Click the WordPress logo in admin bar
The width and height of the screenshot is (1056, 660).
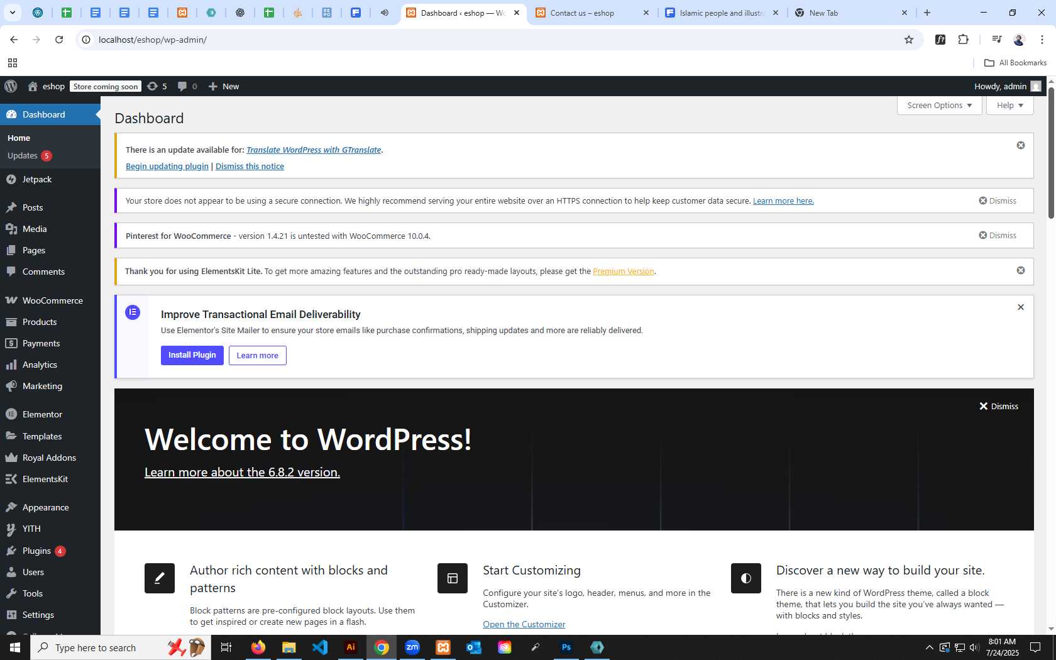click(x=11, y=86)
